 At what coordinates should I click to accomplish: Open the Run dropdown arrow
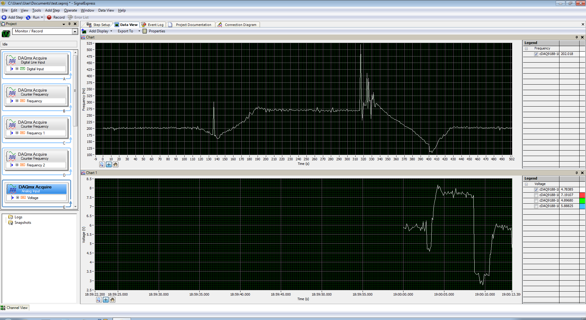[42, 17]
